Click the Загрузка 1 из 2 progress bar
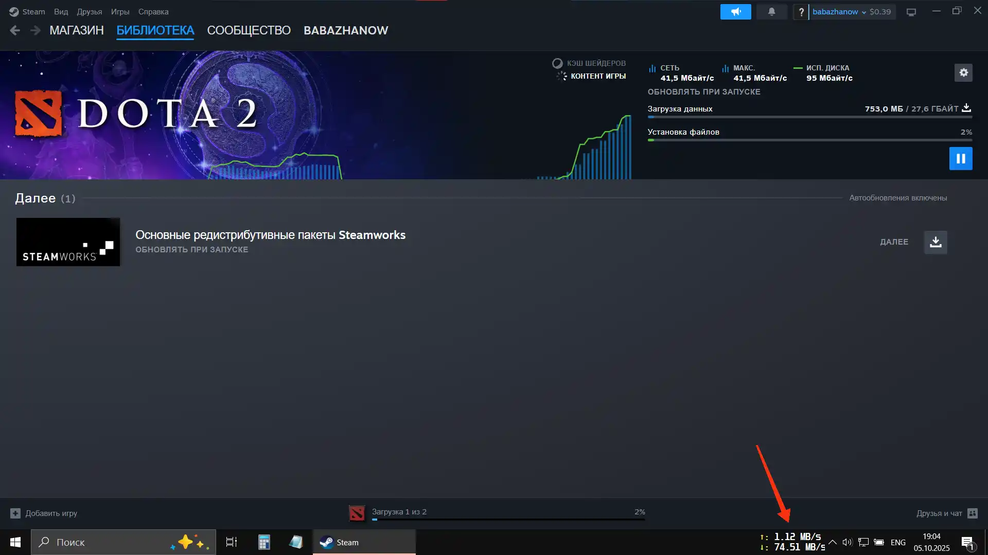988x555 pixels. [508, 519]
